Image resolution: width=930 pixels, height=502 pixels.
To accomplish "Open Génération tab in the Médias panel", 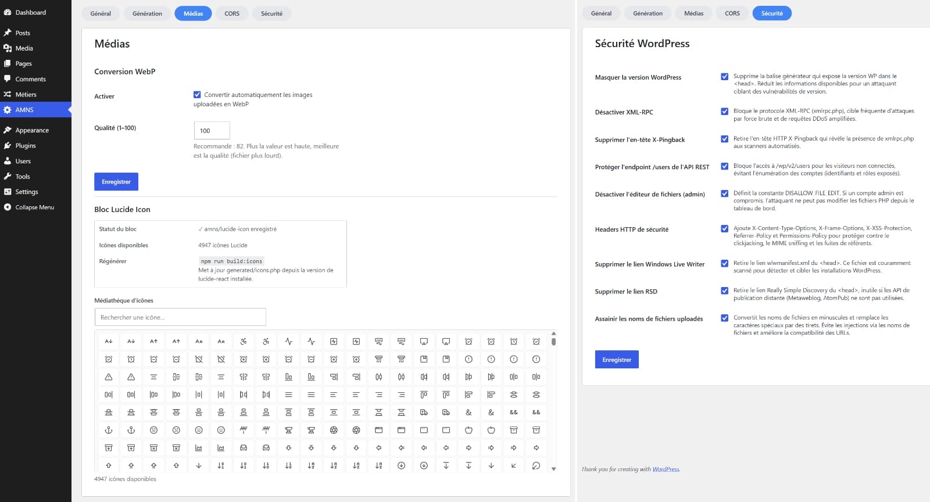I will pos(147,13).
